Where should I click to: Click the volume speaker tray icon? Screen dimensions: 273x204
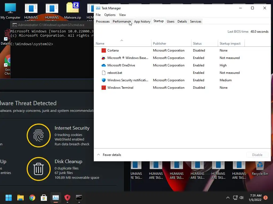click(x=242, y=198)
